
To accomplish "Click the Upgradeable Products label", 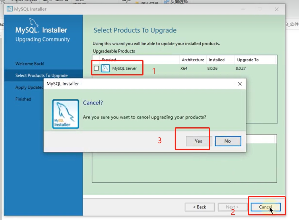I will click(114, 51).
